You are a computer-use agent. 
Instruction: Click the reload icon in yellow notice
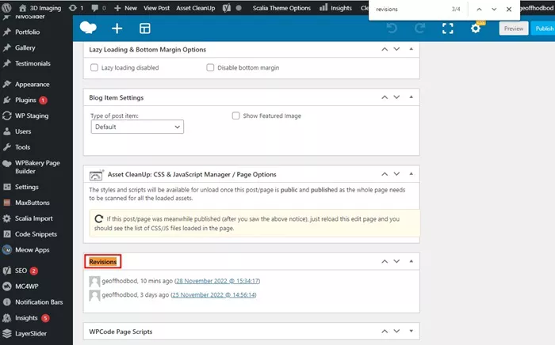pos(99,219)
